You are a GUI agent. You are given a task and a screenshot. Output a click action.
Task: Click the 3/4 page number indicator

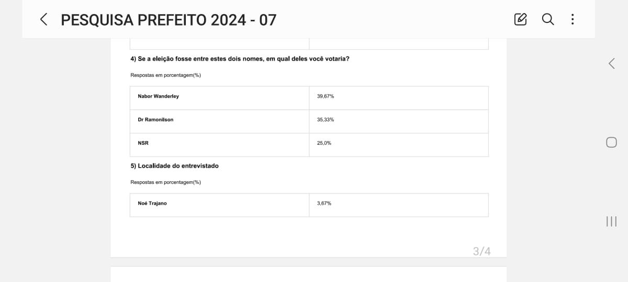click(481, 251)
